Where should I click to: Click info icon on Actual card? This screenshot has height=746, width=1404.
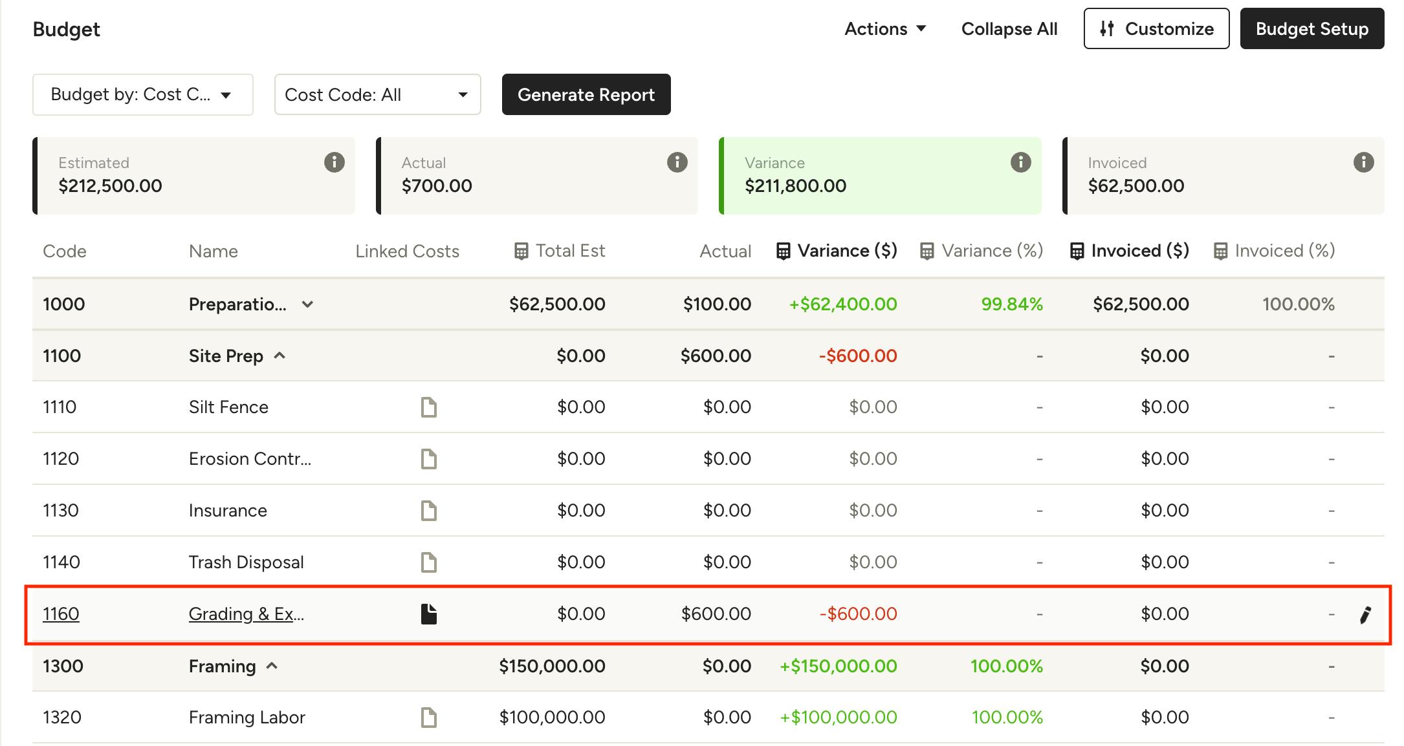(677, 162)
